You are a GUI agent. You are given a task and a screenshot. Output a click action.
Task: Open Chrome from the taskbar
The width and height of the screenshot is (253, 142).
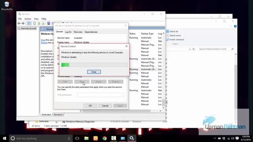tap(104, 138)
